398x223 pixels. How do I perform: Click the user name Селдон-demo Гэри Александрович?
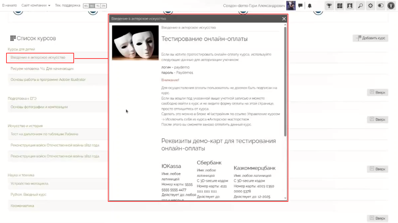tap(254, 6)
